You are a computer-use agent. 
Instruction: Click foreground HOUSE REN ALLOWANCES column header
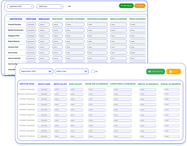96,84
